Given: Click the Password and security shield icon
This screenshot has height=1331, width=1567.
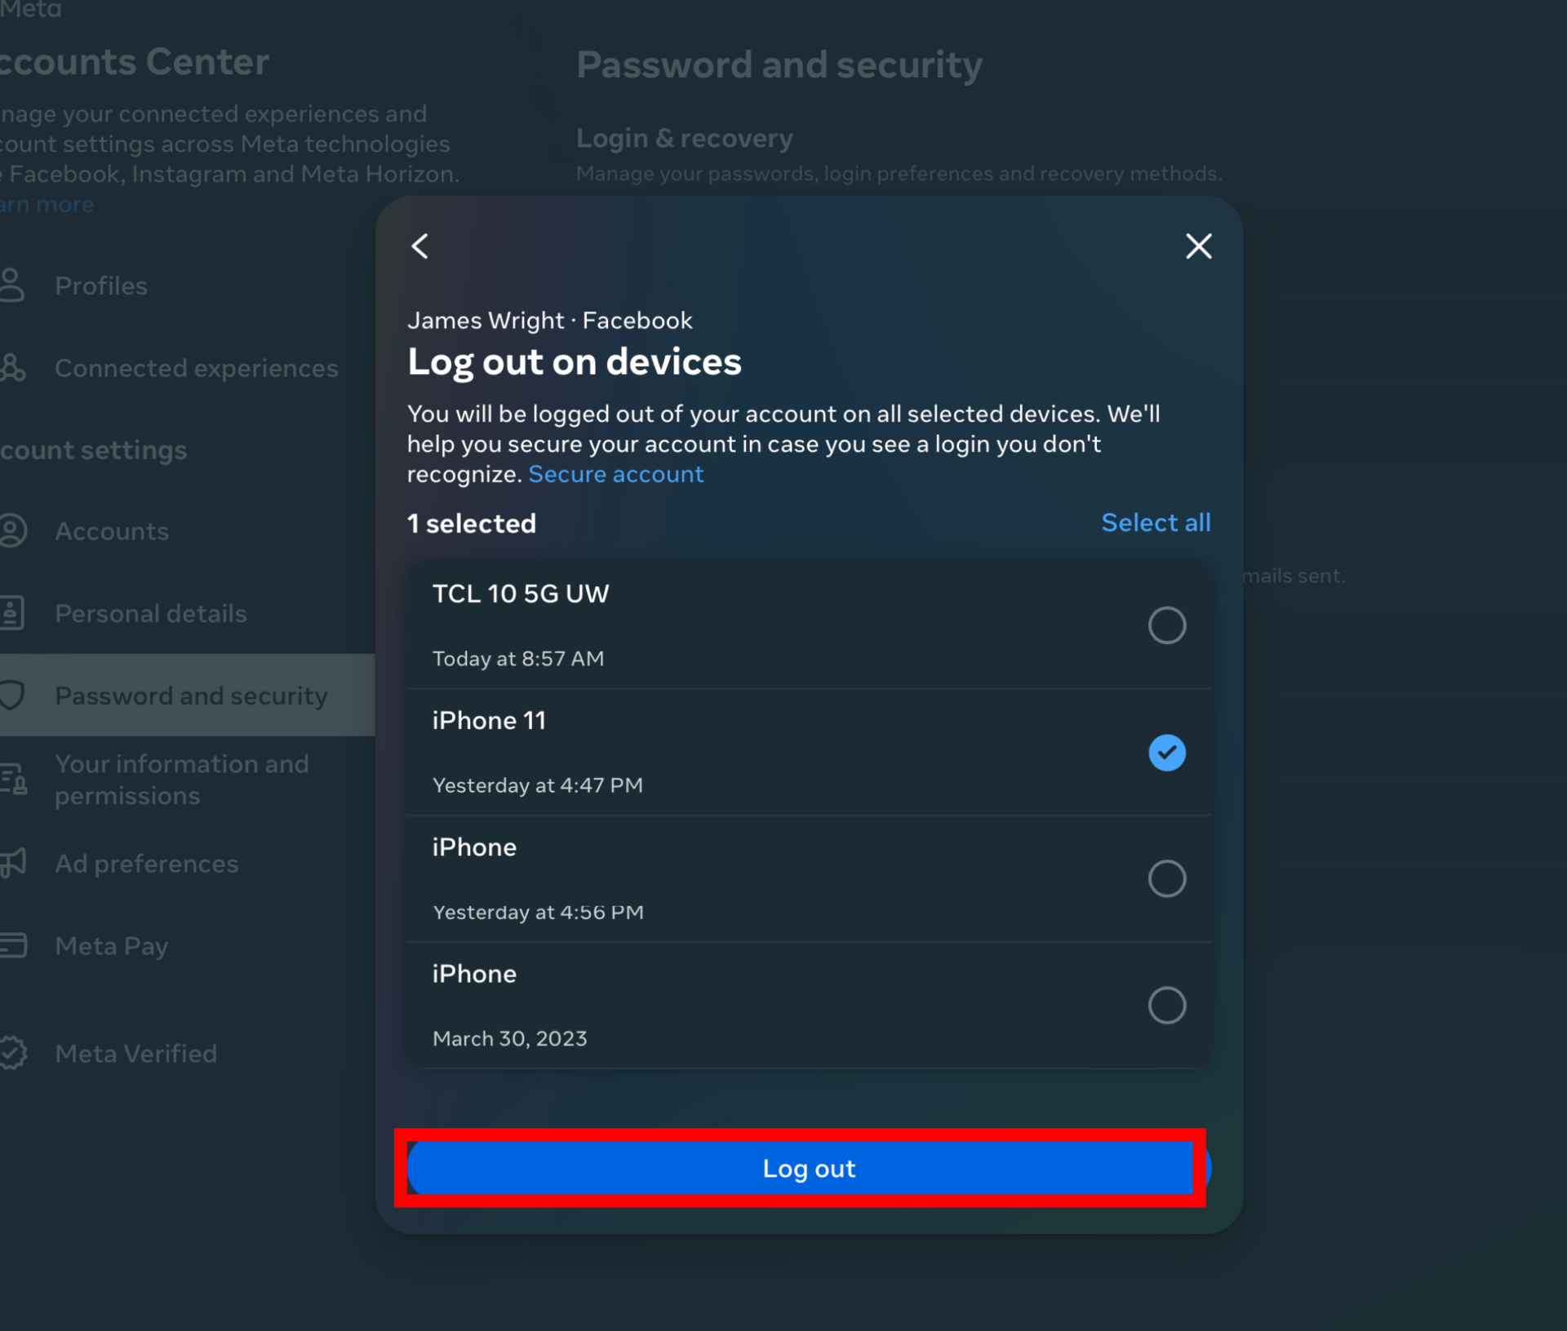Looking at the screenshot, I should [11, 696].
